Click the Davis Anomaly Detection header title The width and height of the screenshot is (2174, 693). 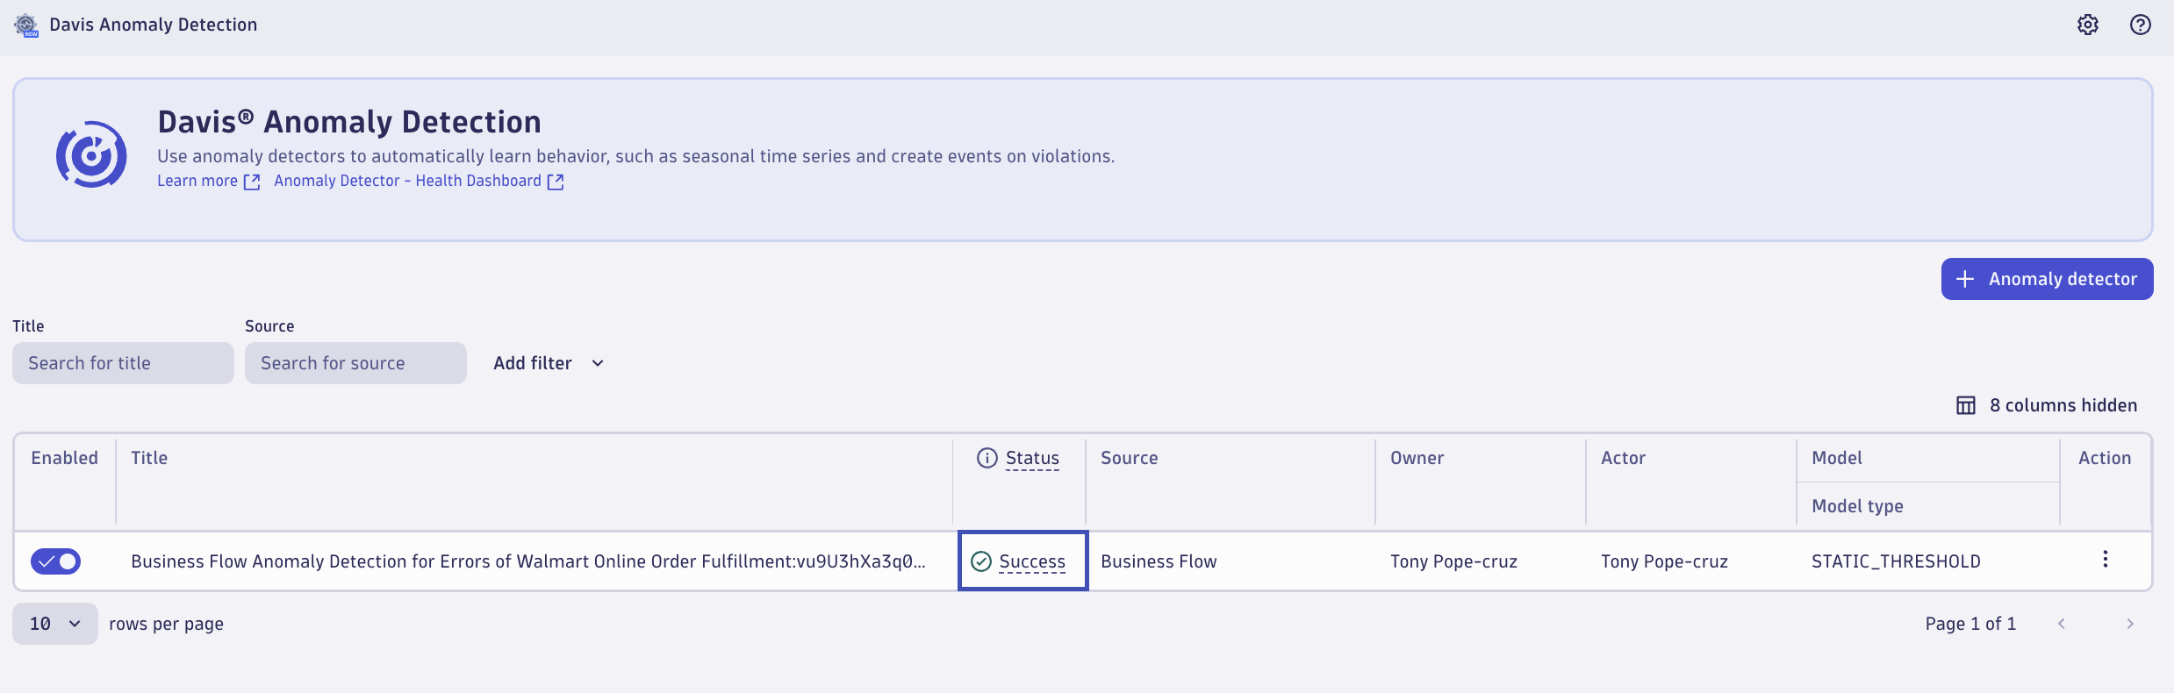click(x=154, y=25)
